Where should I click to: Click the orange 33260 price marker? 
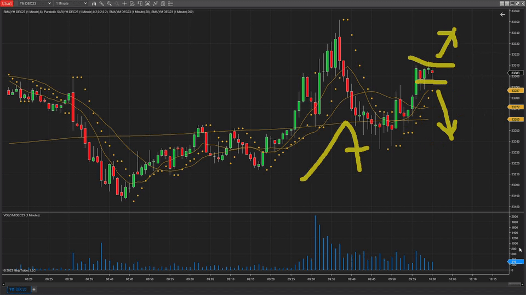click(x=516, y=120)
